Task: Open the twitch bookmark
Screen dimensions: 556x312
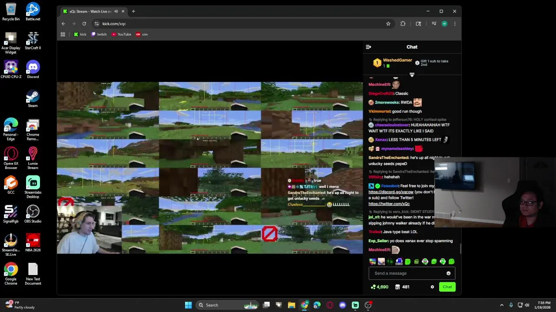Action: point(99,34)
